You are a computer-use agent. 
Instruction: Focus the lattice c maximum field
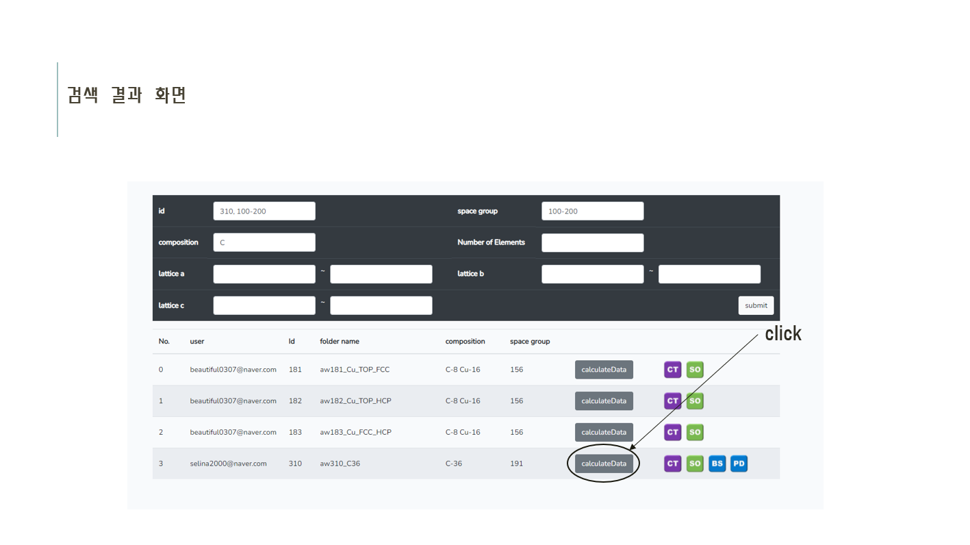[x=381, y=305]
